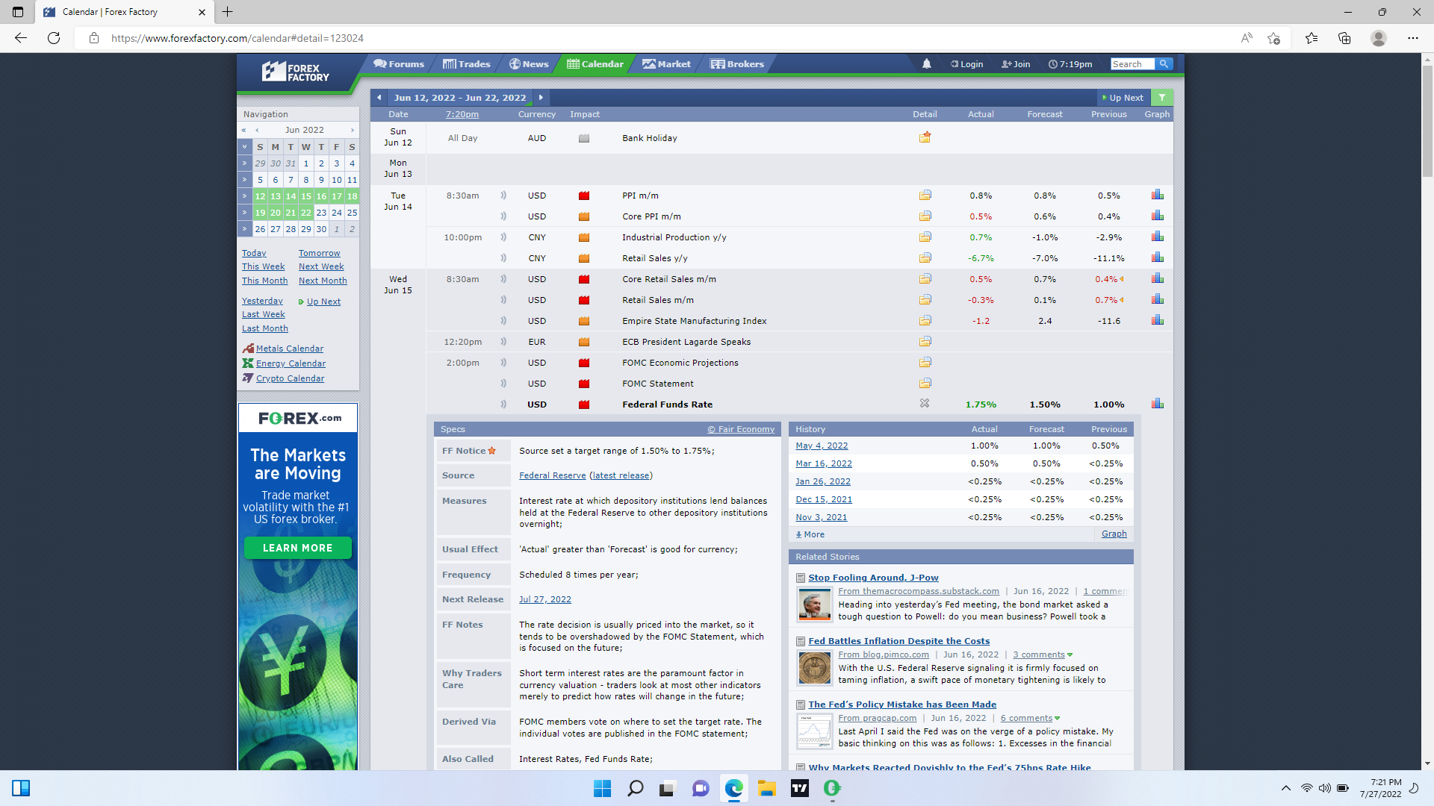Toggle the sound marker for ECB President Lagarde Speaks
The width and height of the screenshot is (1434, 806).
tap(503, 342)
